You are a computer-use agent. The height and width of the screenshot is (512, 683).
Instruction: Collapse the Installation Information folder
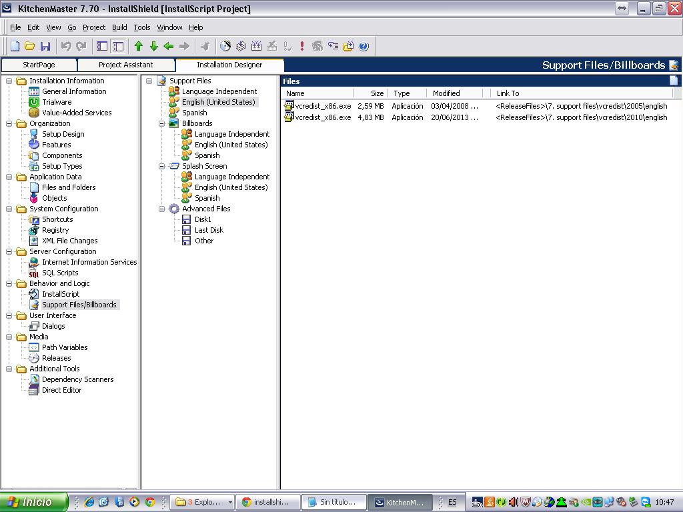click(x=9, y=81)
